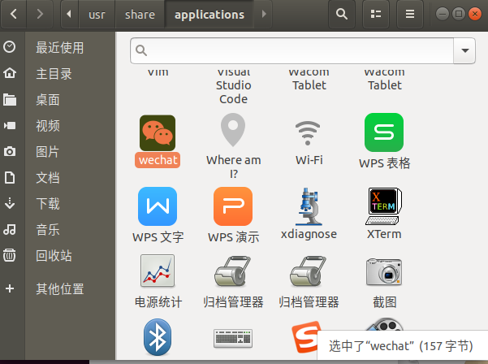Show earlier path segments with the left triangle
This screenshot has width=488, height=364.
69,14
